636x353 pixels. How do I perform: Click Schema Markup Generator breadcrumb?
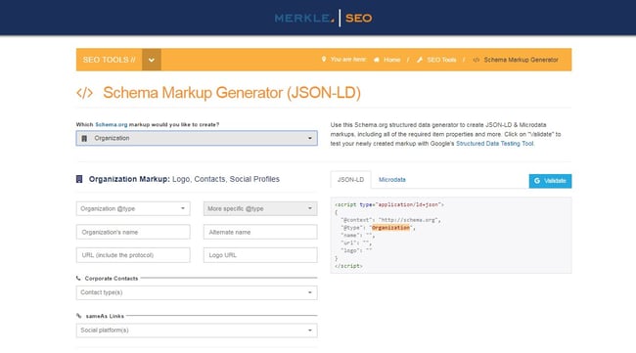click(x=521, y=60)
